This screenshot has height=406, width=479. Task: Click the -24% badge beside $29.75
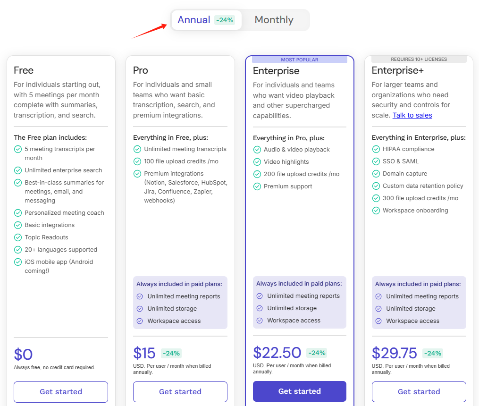click(432, 353)
